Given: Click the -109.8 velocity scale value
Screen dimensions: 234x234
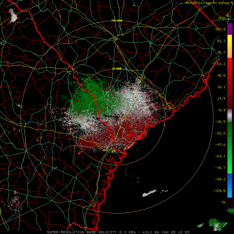Looking at the screenshot, I should tap(219, 191).
